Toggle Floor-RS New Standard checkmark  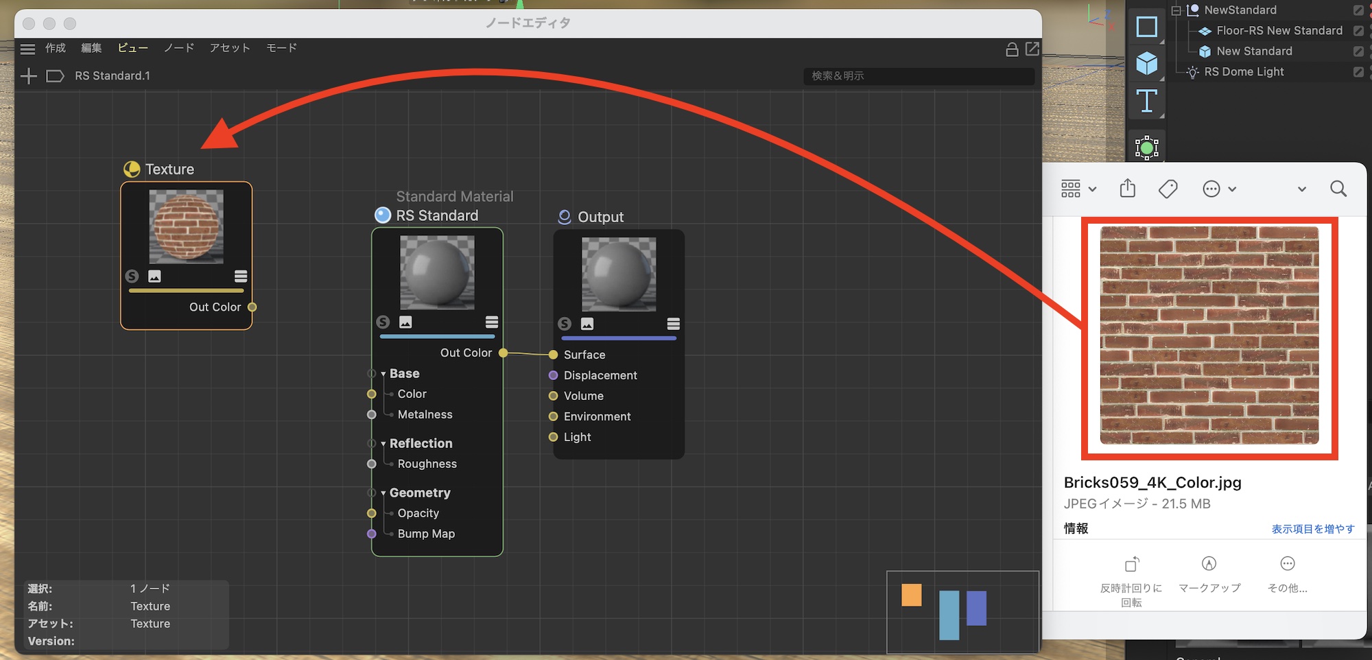pos(1358,31)
